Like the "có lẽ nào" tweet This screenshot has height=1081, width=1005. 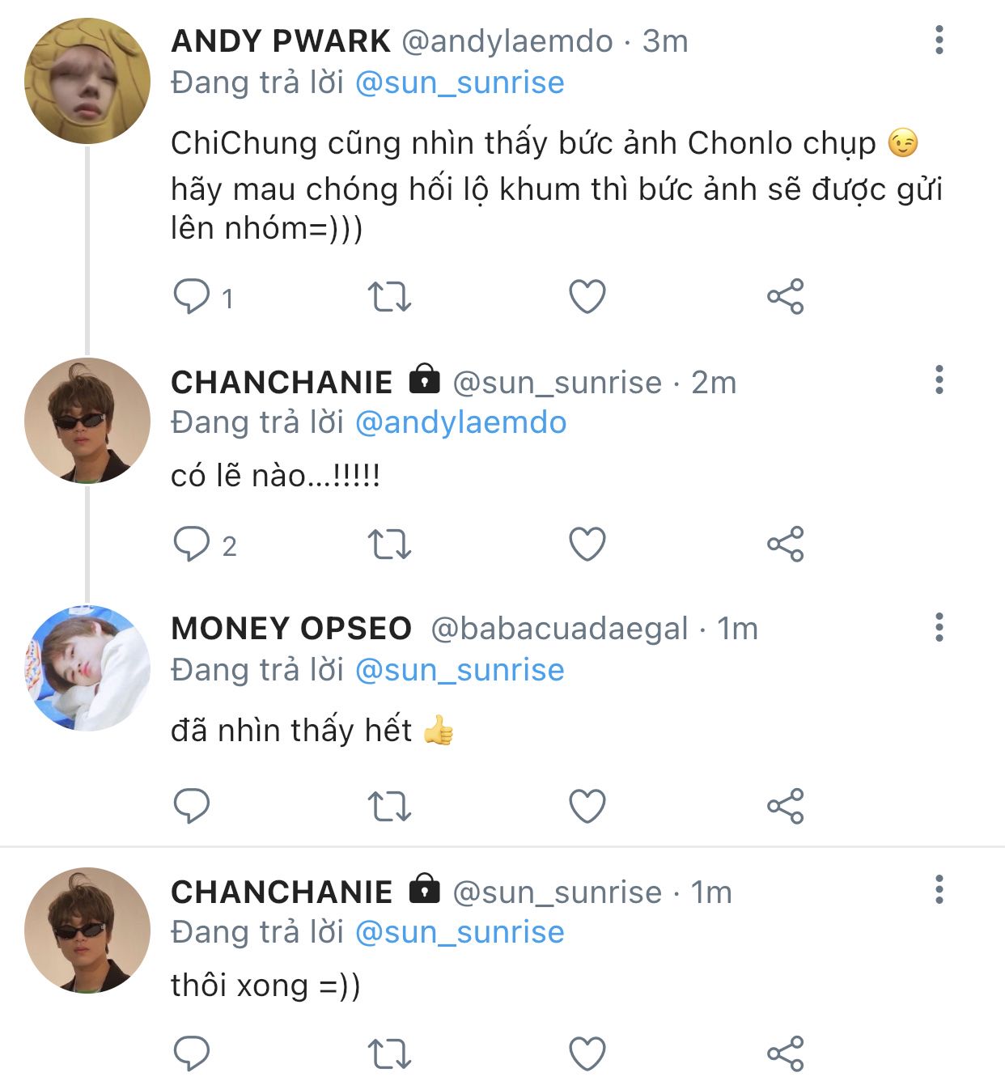(587, 544)
